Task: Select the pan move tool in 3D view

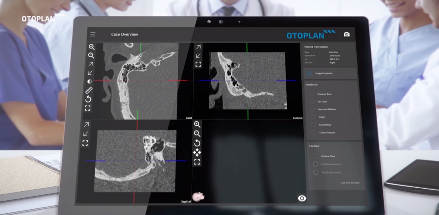Action: tap(197, 153)
